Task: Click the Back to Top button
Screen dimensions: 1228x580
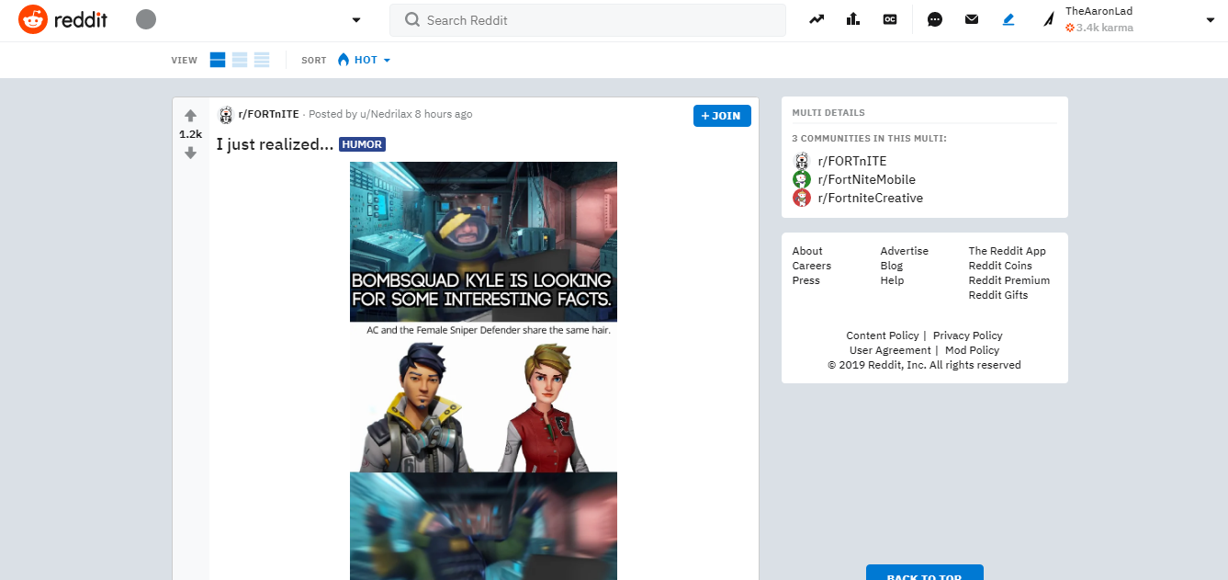Action: coord(924,573)
